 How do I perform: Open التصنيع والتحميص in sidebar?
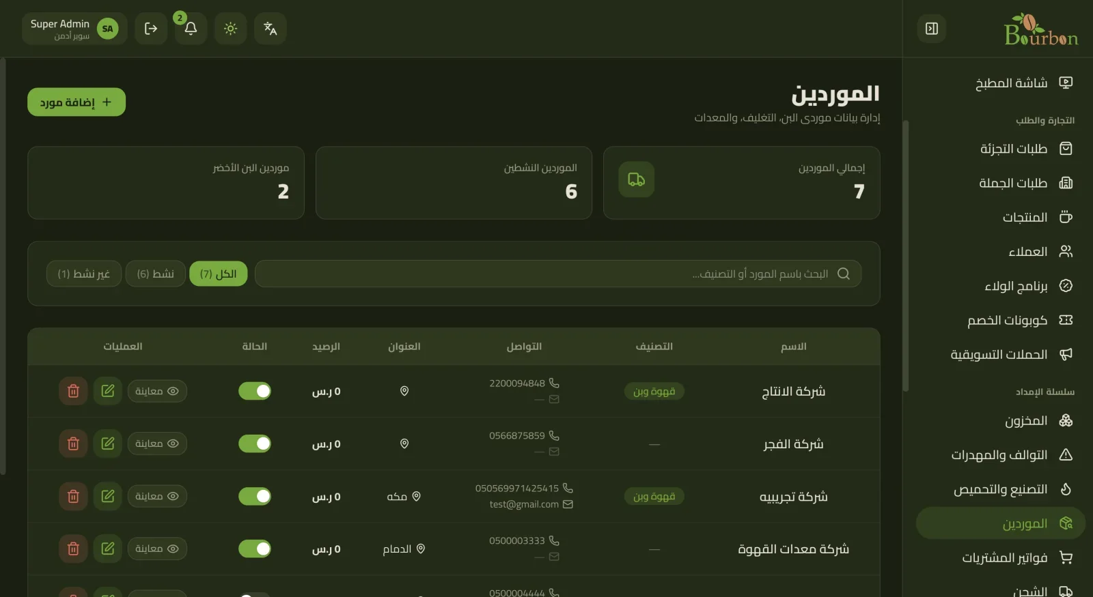click(1001, 489)
